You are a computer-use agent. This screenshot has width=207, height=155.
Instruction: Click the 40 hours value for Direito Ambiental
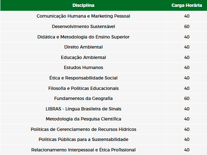click(187, 47)
